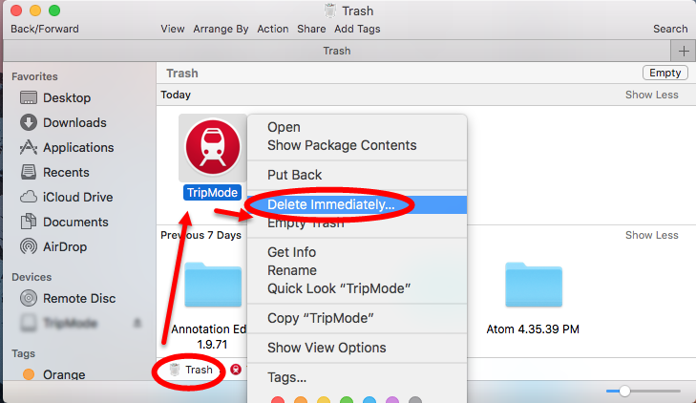This screenshot has height=403, width=696.
Task: Pick the green tag color dot
Action: 347,400
